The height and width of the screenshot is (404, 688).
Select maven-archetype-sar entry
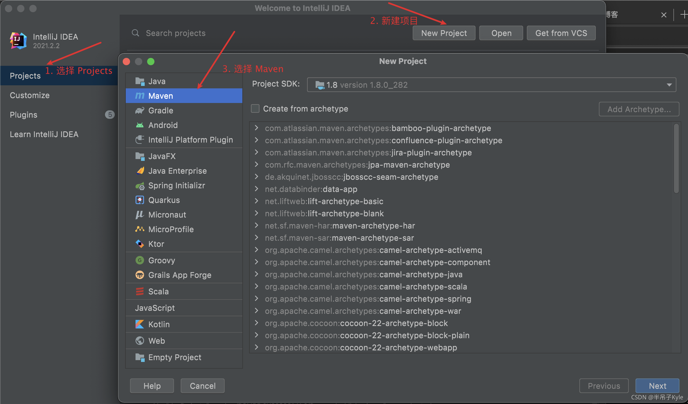(x=339, y=238)
